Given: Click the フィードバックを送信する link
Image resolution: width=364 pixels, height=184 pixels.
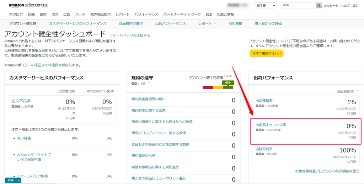Looking at the screenshot, I should pos(130,35).
